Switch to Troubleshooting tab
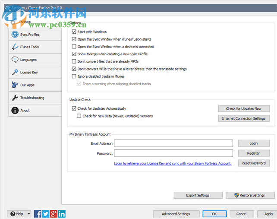 (35, 98)
